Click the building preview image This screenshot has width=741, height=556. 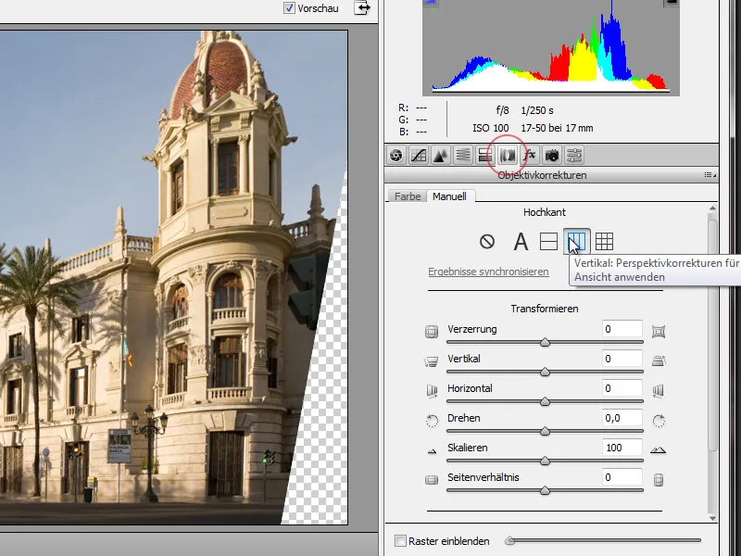173,277
